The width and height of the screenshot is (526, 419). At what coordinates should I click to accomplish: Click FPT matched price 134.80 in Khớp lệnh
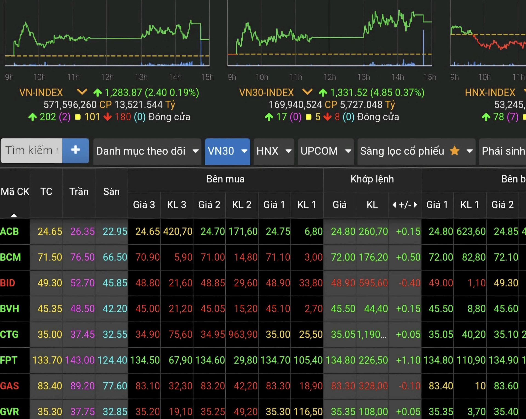[341, 360]
